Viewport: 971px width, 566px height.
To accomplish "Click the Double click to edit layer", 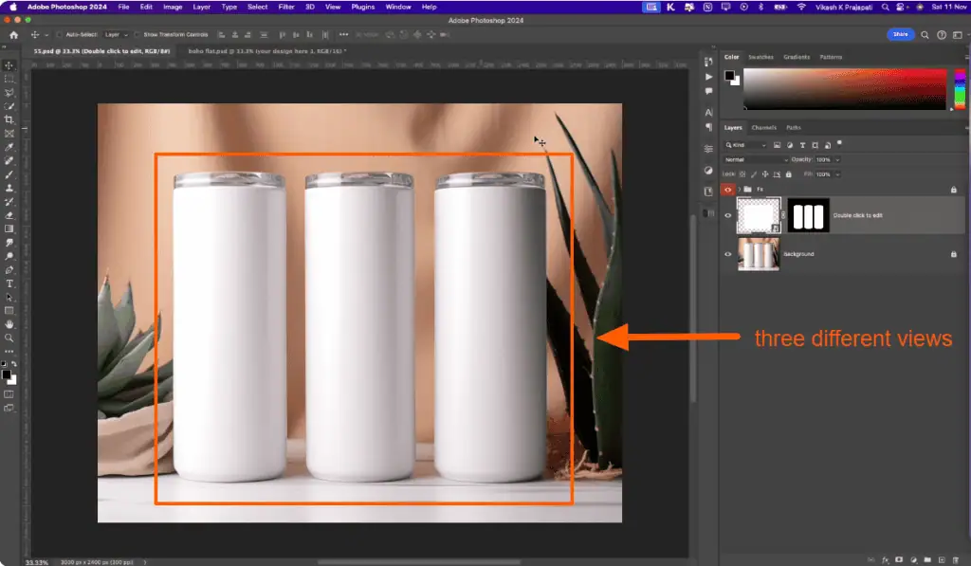I will (858, 215).
